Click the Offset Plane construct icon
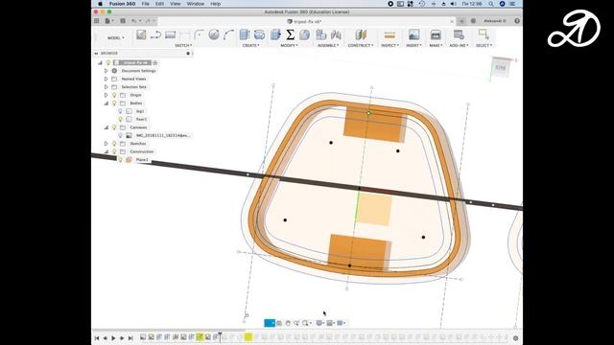This screenshot has width=614, height=345. pos(361,34)
